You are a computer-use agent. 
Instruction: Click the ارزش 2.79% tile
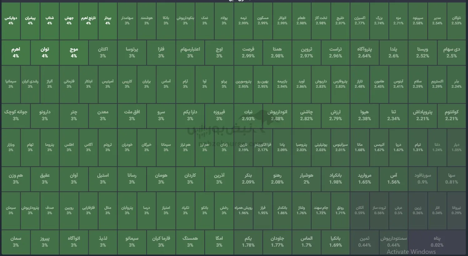335,116
